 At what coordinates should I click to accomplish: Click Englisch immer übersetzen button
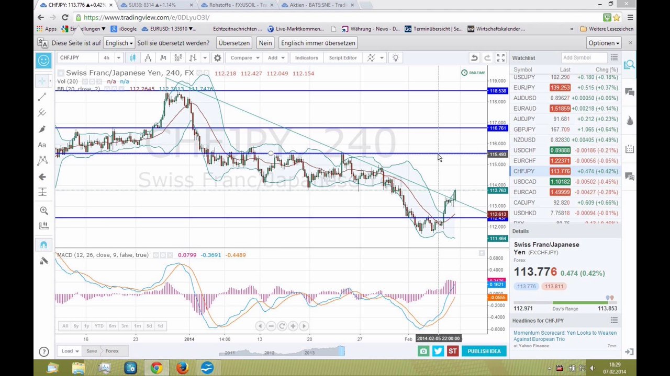point(318,43)
